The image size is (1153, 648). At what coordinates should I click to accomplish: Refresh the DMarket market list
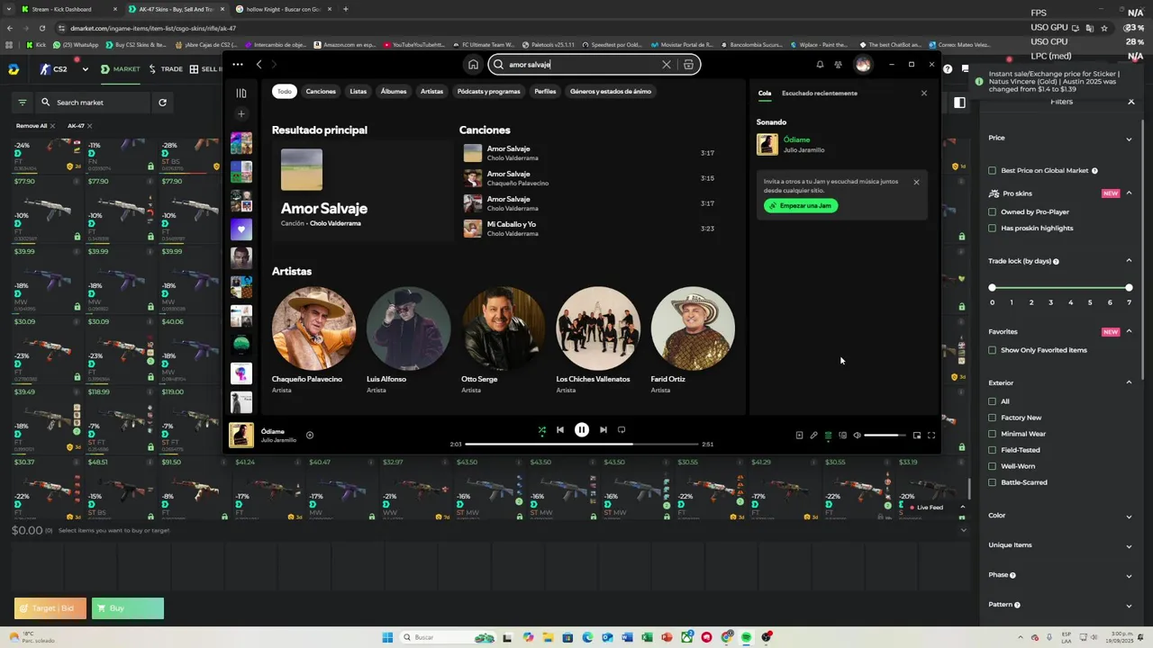(162, 103)
